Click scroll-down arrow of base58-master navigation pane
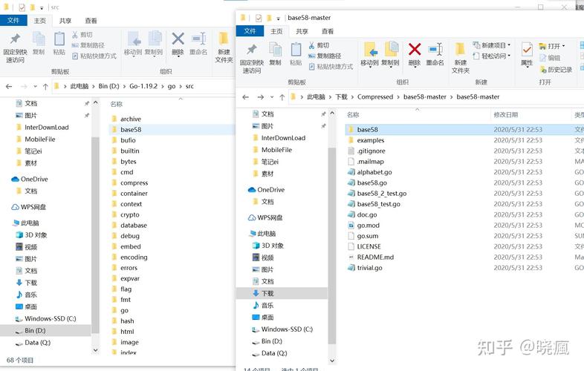 [332, 361]
